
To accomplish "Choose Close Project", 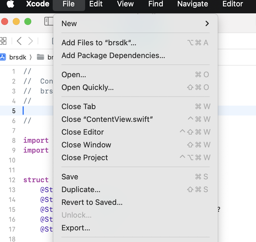I will coord(136,158).
